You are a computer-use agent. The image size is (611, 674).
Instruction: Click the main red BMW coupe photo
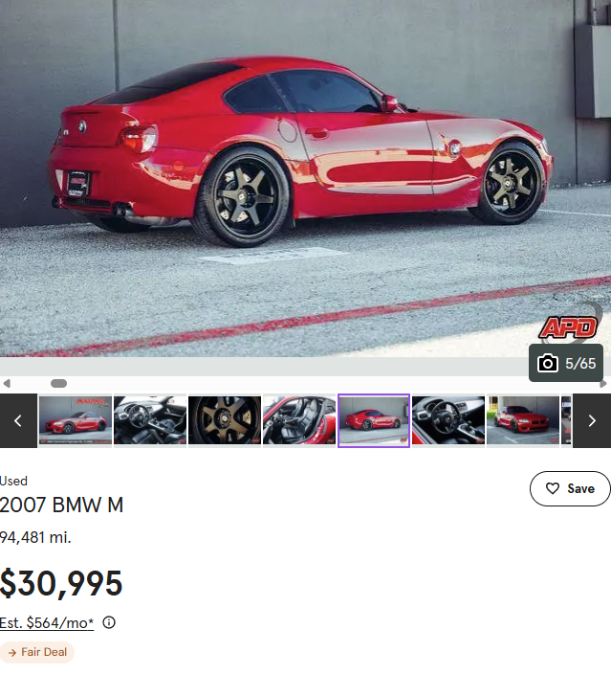pos(305,178)
